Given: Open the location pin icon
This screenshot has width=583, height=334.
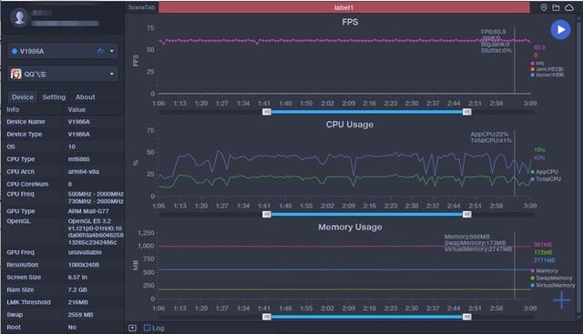Looking at the screenshot, I should tap(544, 7).
